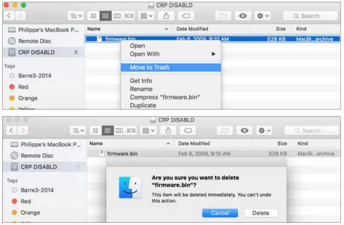
Task: Go forward in bottom Finder window
Action: (23, 130)
